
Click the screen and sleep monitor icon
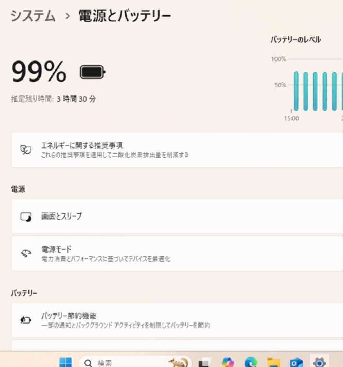coord(26,216)
